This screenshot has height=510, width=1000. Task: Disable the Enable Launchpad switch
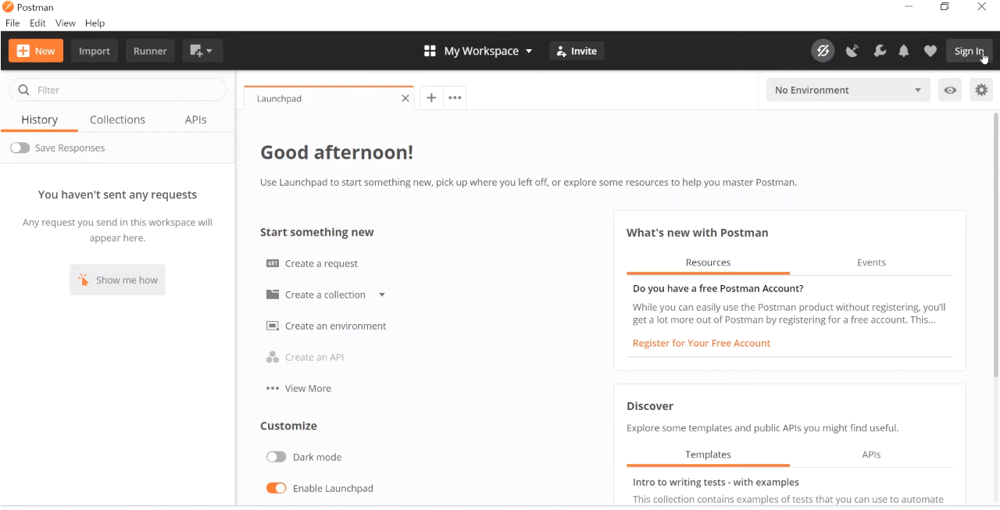276,488
